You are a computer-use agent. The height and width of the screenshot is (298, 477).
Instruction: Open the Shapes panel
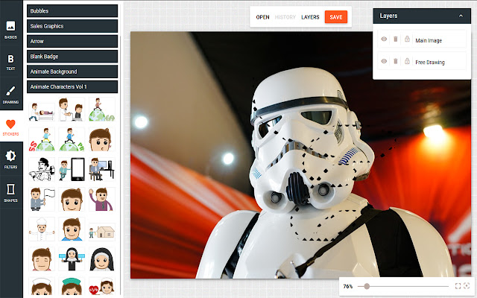click(10, 192)
